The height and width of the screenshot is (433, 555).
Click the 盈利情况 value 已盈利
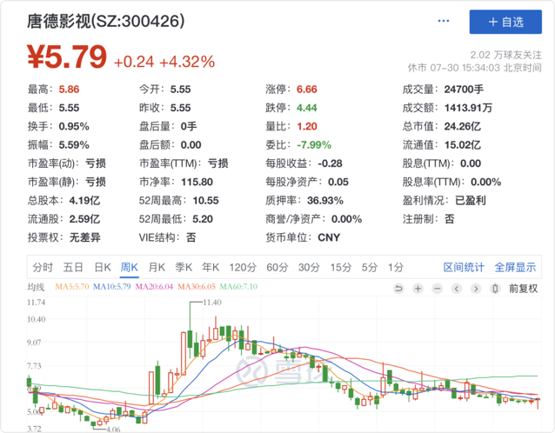(471, 201)
